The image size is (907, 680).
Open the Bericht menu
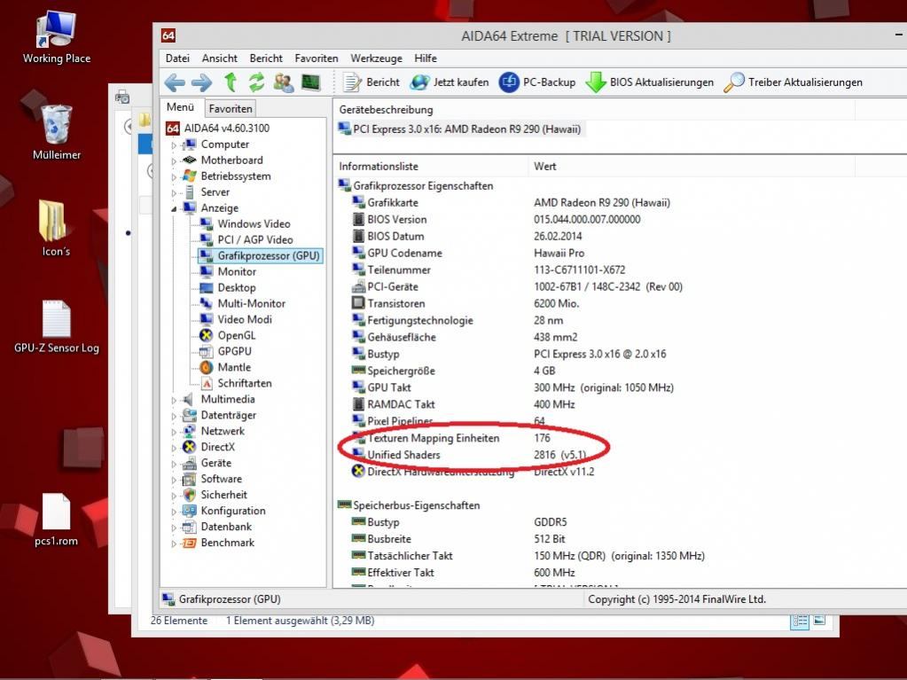[x=266, y=59]
